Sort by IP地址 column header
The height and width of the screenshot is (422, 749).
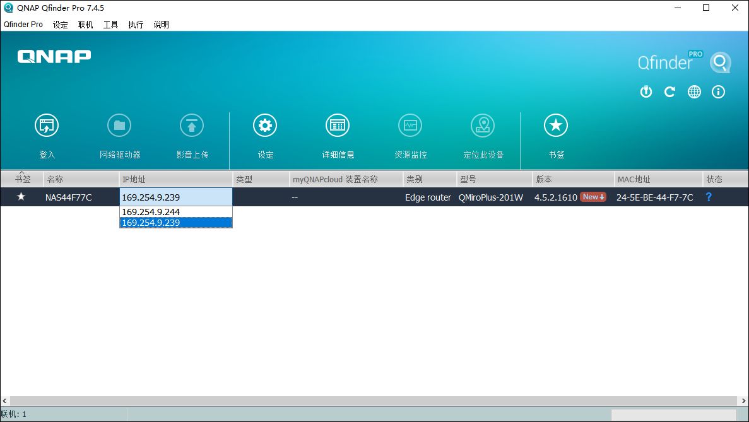tap(175, 179)
